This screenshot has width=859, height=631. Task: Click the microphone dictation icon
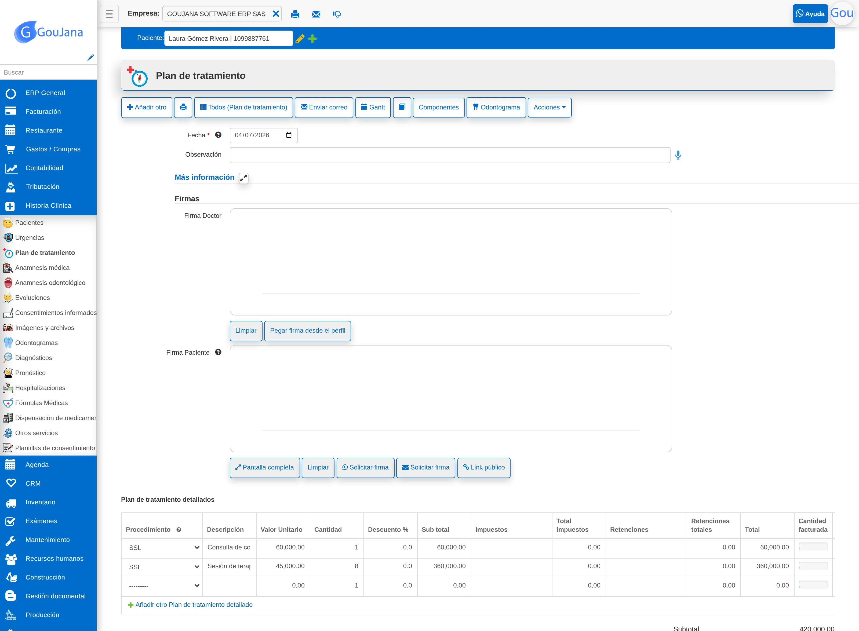point(678,155)
